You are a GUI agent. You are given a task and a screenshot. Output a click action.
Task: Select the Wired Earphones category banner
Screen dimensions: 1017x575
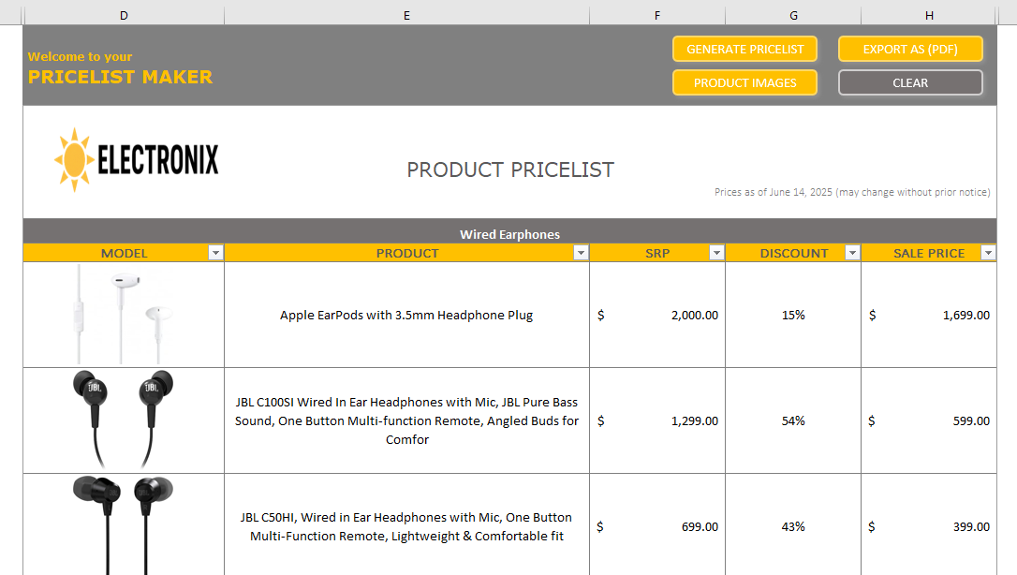point(509,234)
